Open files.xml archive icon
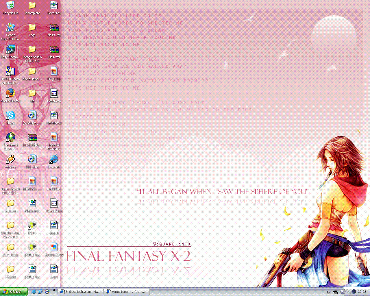Image resolution: width=370 pixels, height=296 pixels. 54,52
